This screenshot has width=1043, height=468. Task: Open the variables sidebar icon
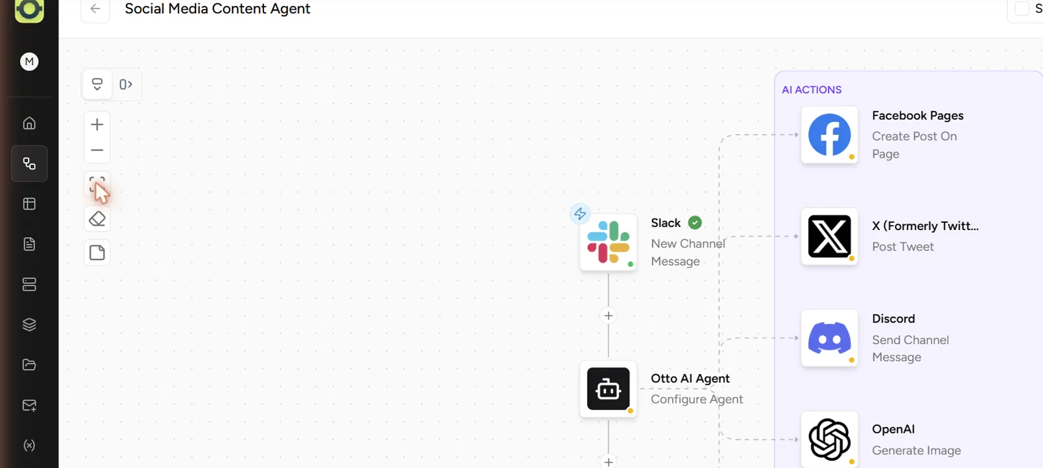point(29,446)
